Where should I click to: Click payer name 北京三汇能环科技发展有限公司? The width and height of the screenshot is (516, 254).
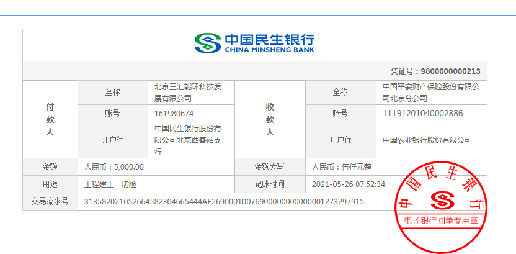(x=188, y=93)
